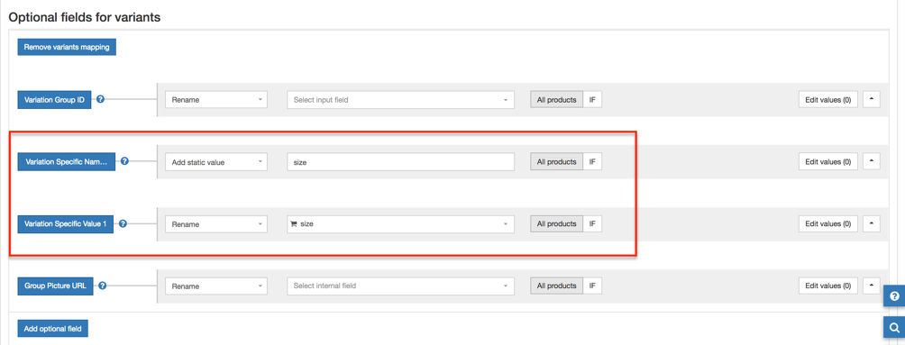Click help icon next to Variation Group ID
The image size is (905, 345).
[100, 99]
